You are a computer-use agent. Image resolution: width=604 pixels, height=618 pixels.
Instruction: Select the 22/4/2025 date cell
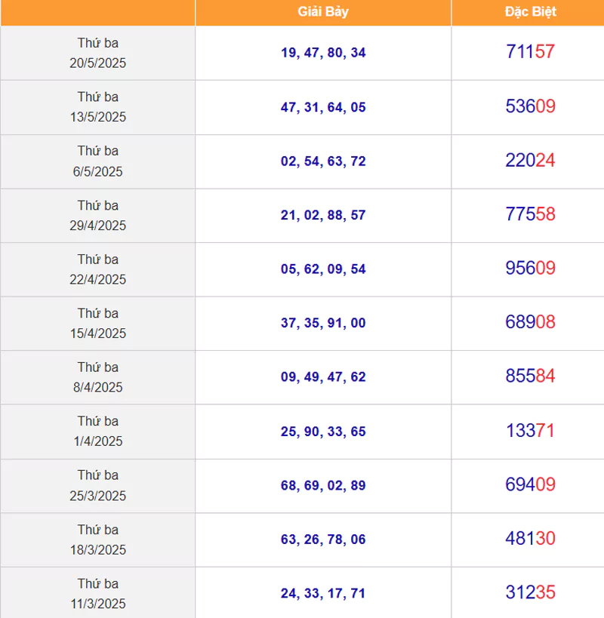[x=98, y=269]
